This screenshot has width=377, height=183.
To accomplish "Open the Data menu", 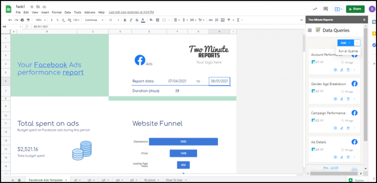I will pos(68,12).
